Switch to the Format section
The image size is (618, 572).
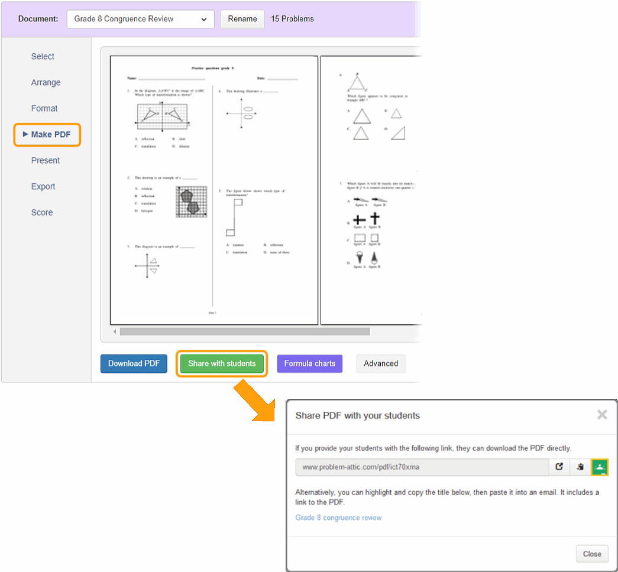(x=44, y=109)
